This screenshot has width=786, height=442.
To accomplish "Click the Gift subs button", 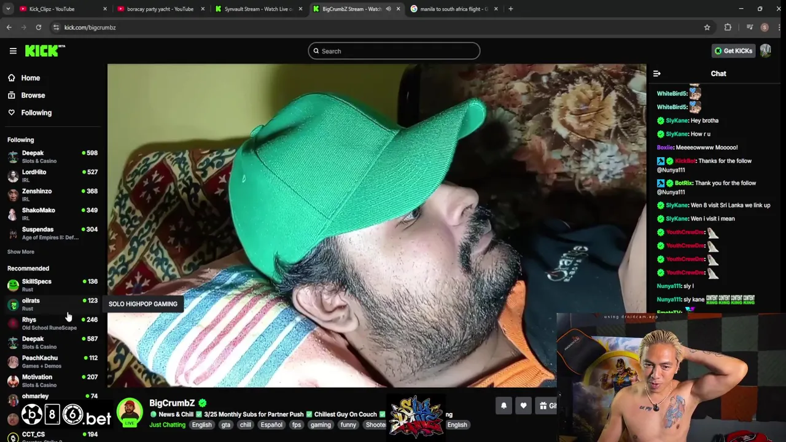I will point(546,406).
